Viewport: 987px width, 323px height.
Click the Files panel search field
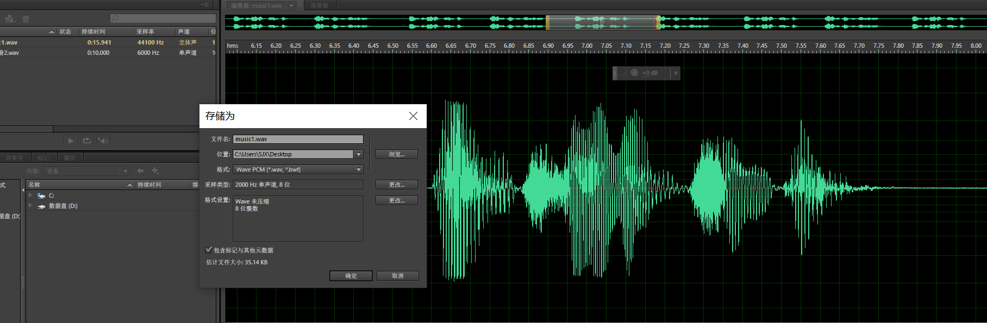[163, 18]
